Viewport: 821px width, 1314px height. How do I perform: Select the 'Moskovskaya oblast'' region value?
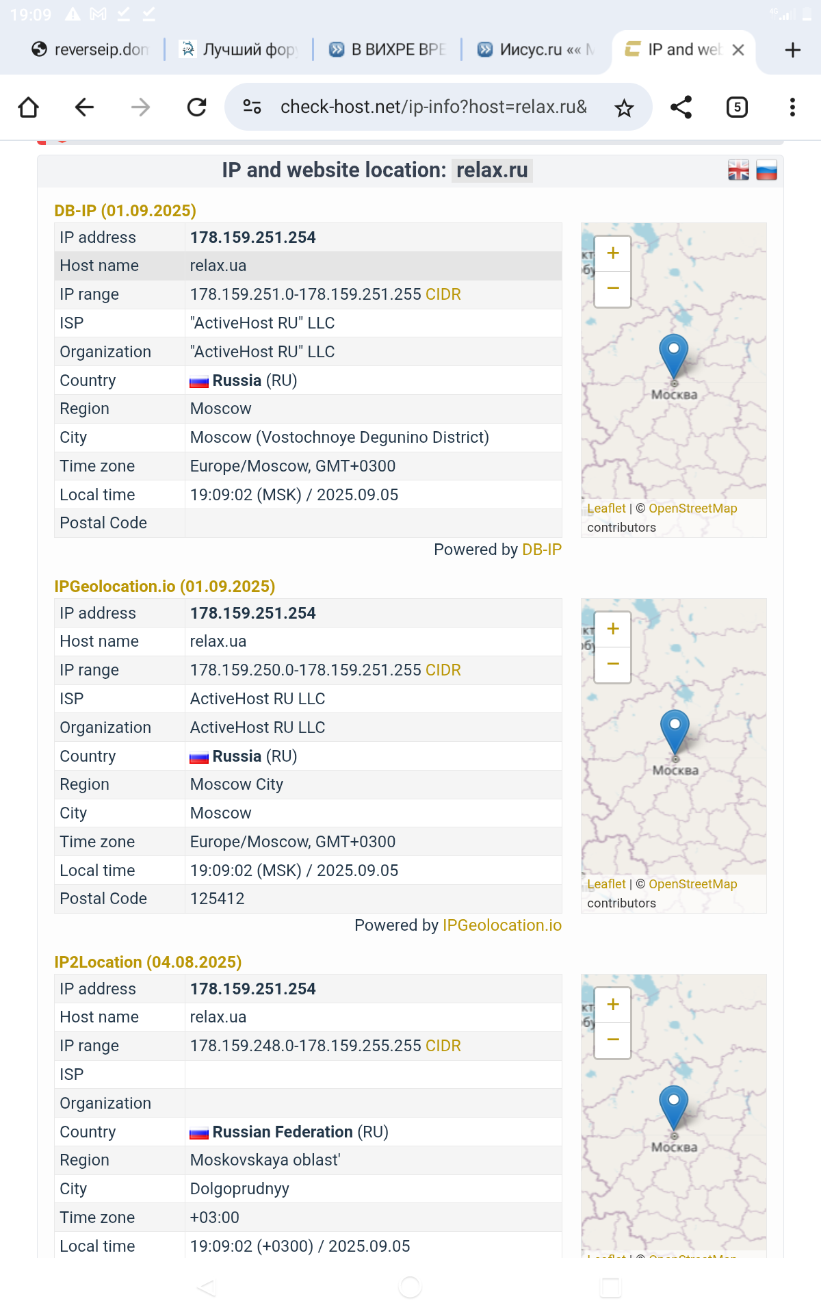(265, 1160)
